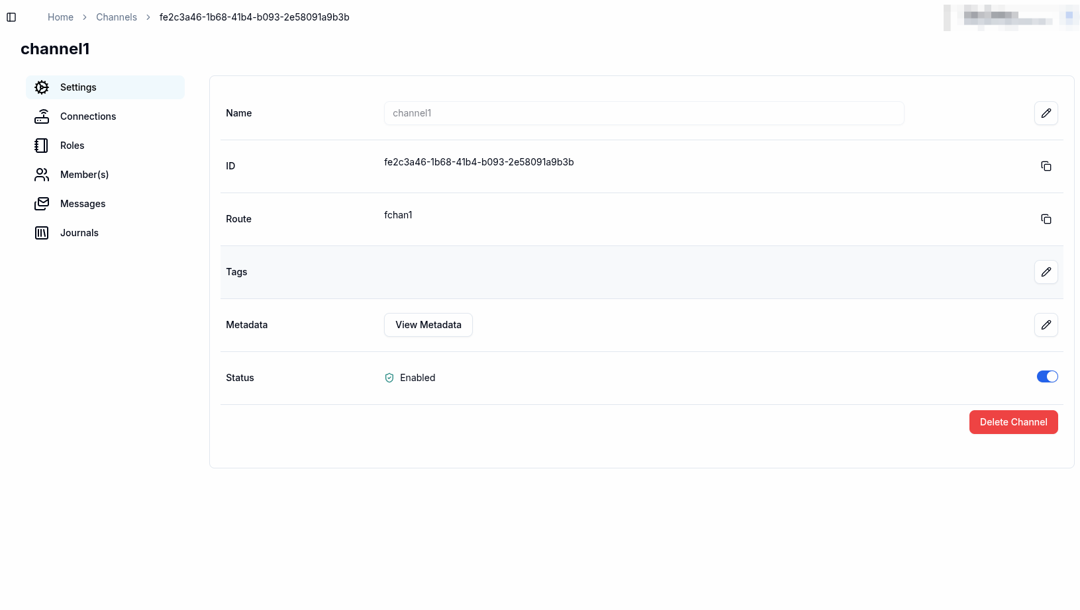Open the user profile menu

(1010, 17)
